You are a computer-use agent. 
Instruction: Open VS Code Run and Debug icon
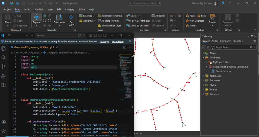tap(4, 76)
